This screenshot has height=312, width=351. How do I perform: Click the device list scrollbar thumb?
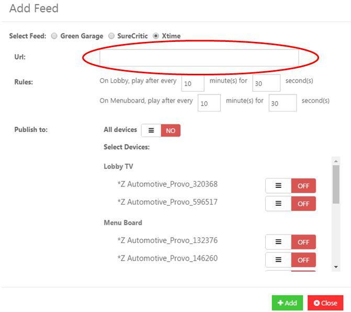pos(336,184)
